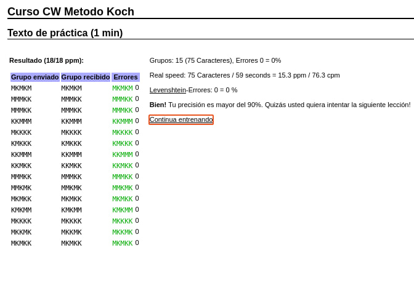The width and height of the screenshot is (414, 301).
Task: Click the green KKMKK error cell
Action: tap(123, 166)
